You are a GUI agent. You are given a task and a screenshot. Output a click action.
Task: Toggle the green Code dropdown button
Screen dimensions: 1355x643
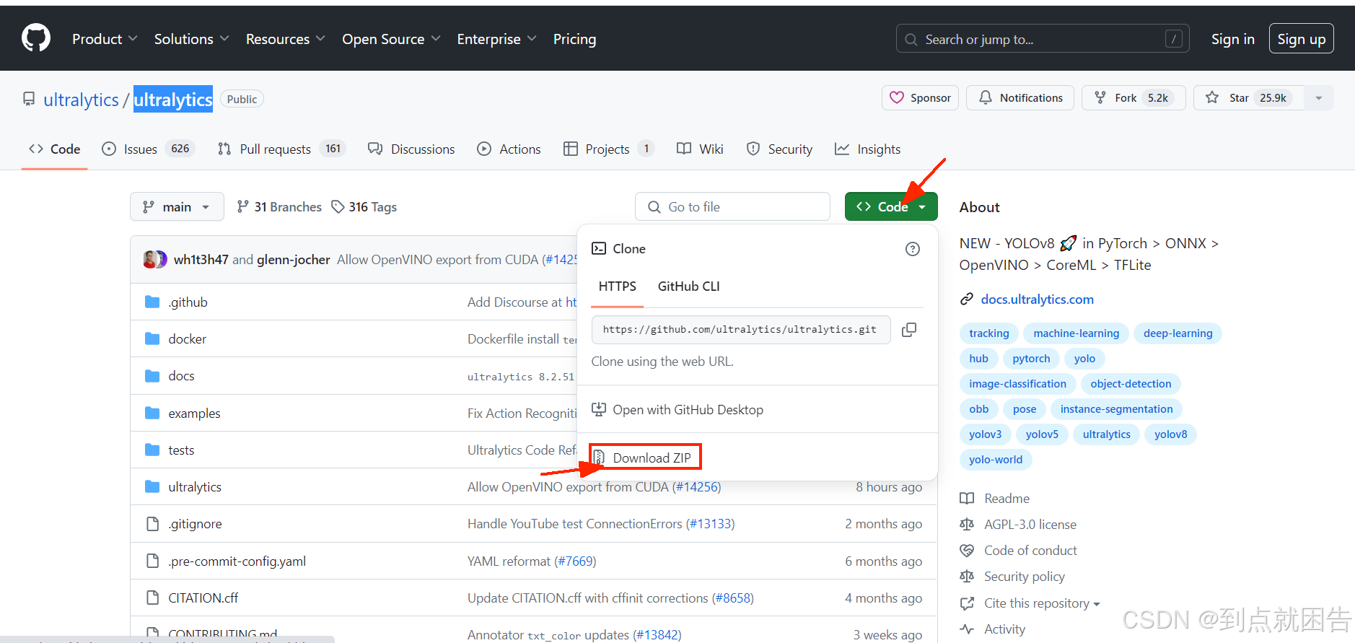tap(891, 207)
